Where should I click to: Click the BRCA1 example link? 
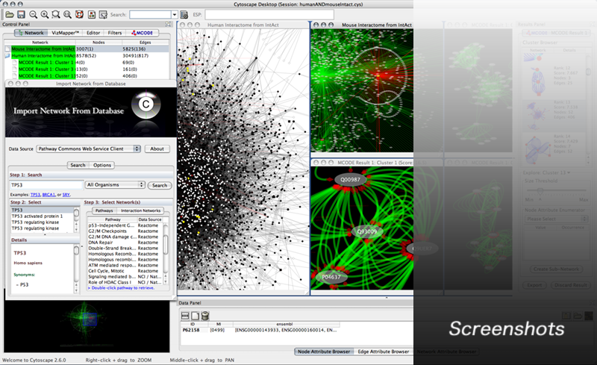tap(49, 195)
